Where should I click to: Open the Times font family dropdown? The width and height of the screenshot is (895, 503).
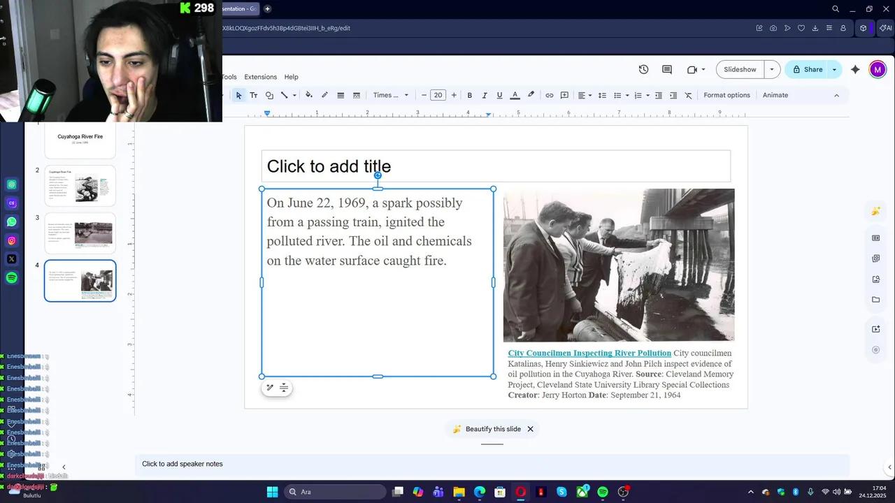[390, 95]
